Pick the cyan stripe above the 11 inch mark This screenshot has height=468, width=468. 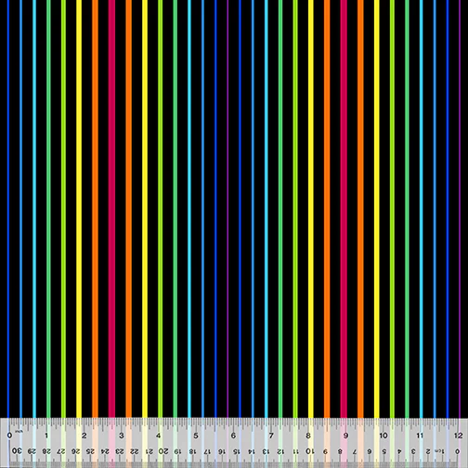421,209
